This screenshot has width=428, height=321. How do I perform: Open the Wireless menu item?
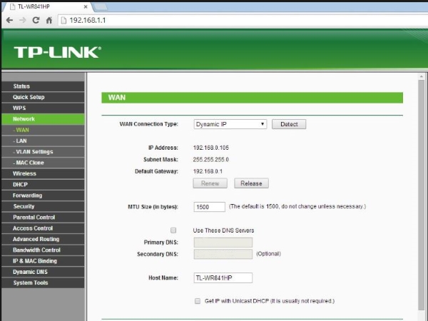coord(43,173)
